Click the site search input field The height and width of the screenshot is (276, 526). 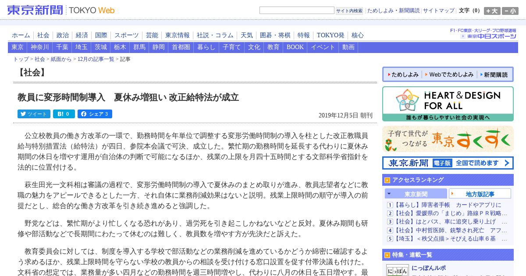pyautogui.click(x=297, y=11)
